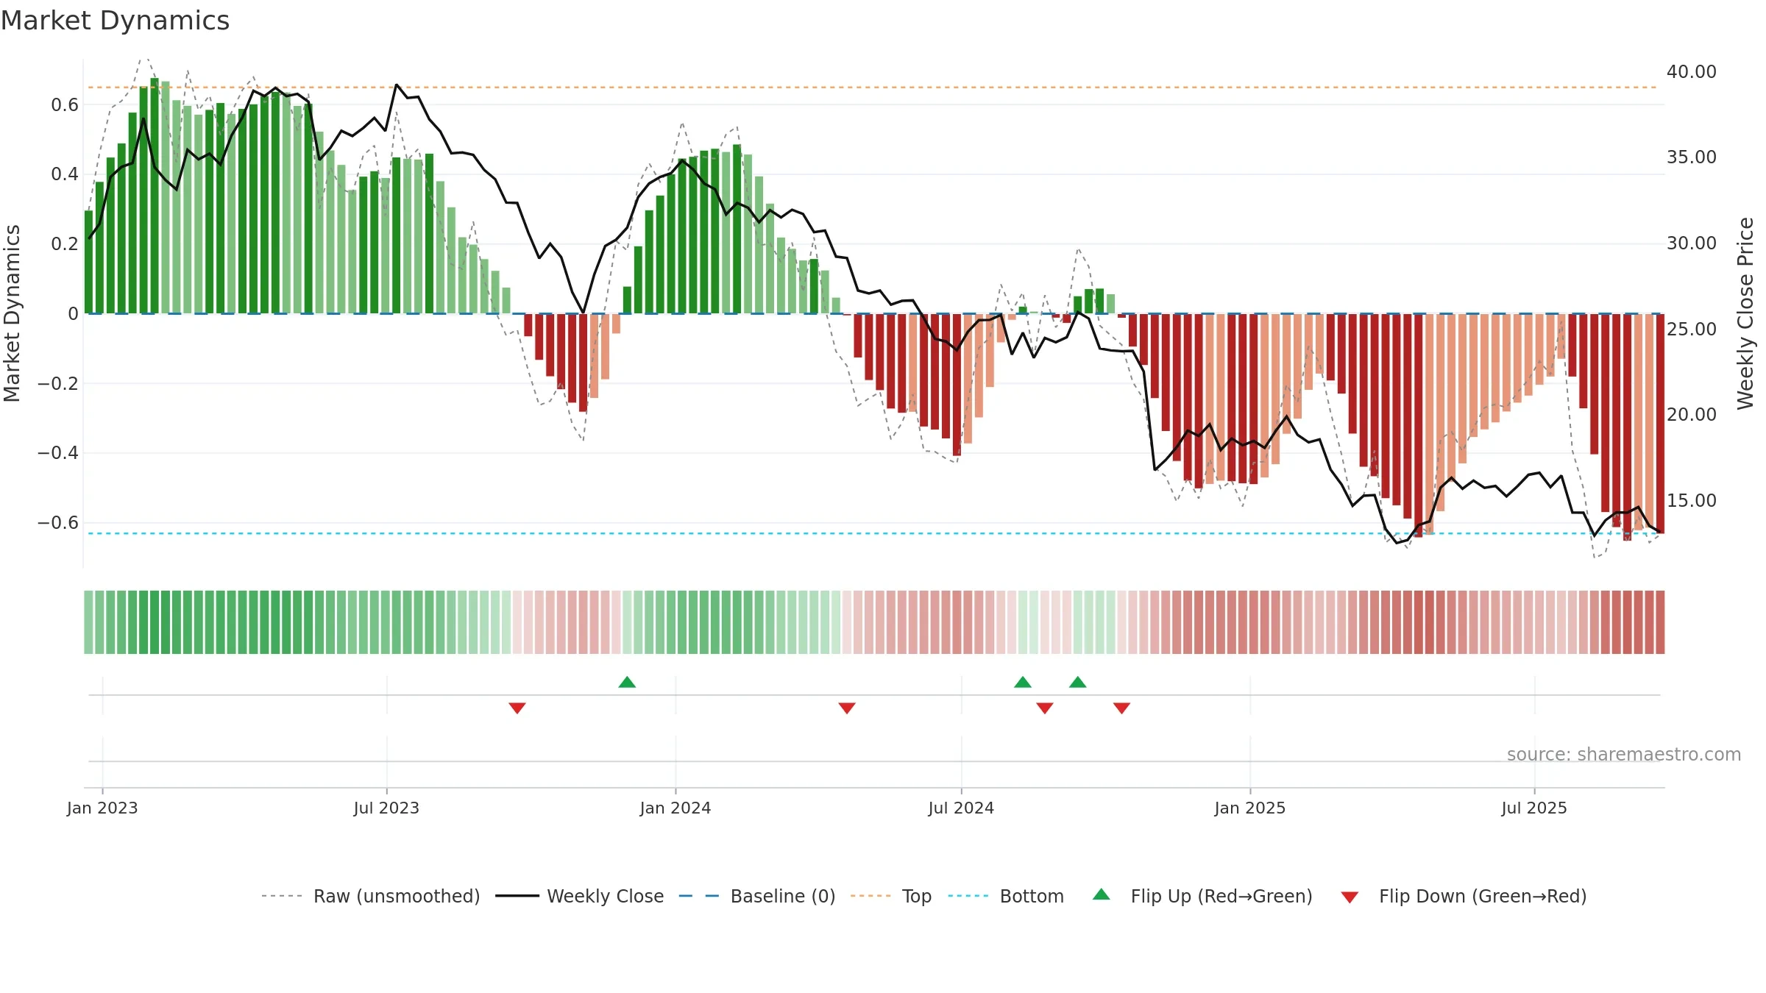Toggle the Raw (unsmoothed) legend entry
This screenshot has width=1766, height=993.
click(x=371, y=896)
